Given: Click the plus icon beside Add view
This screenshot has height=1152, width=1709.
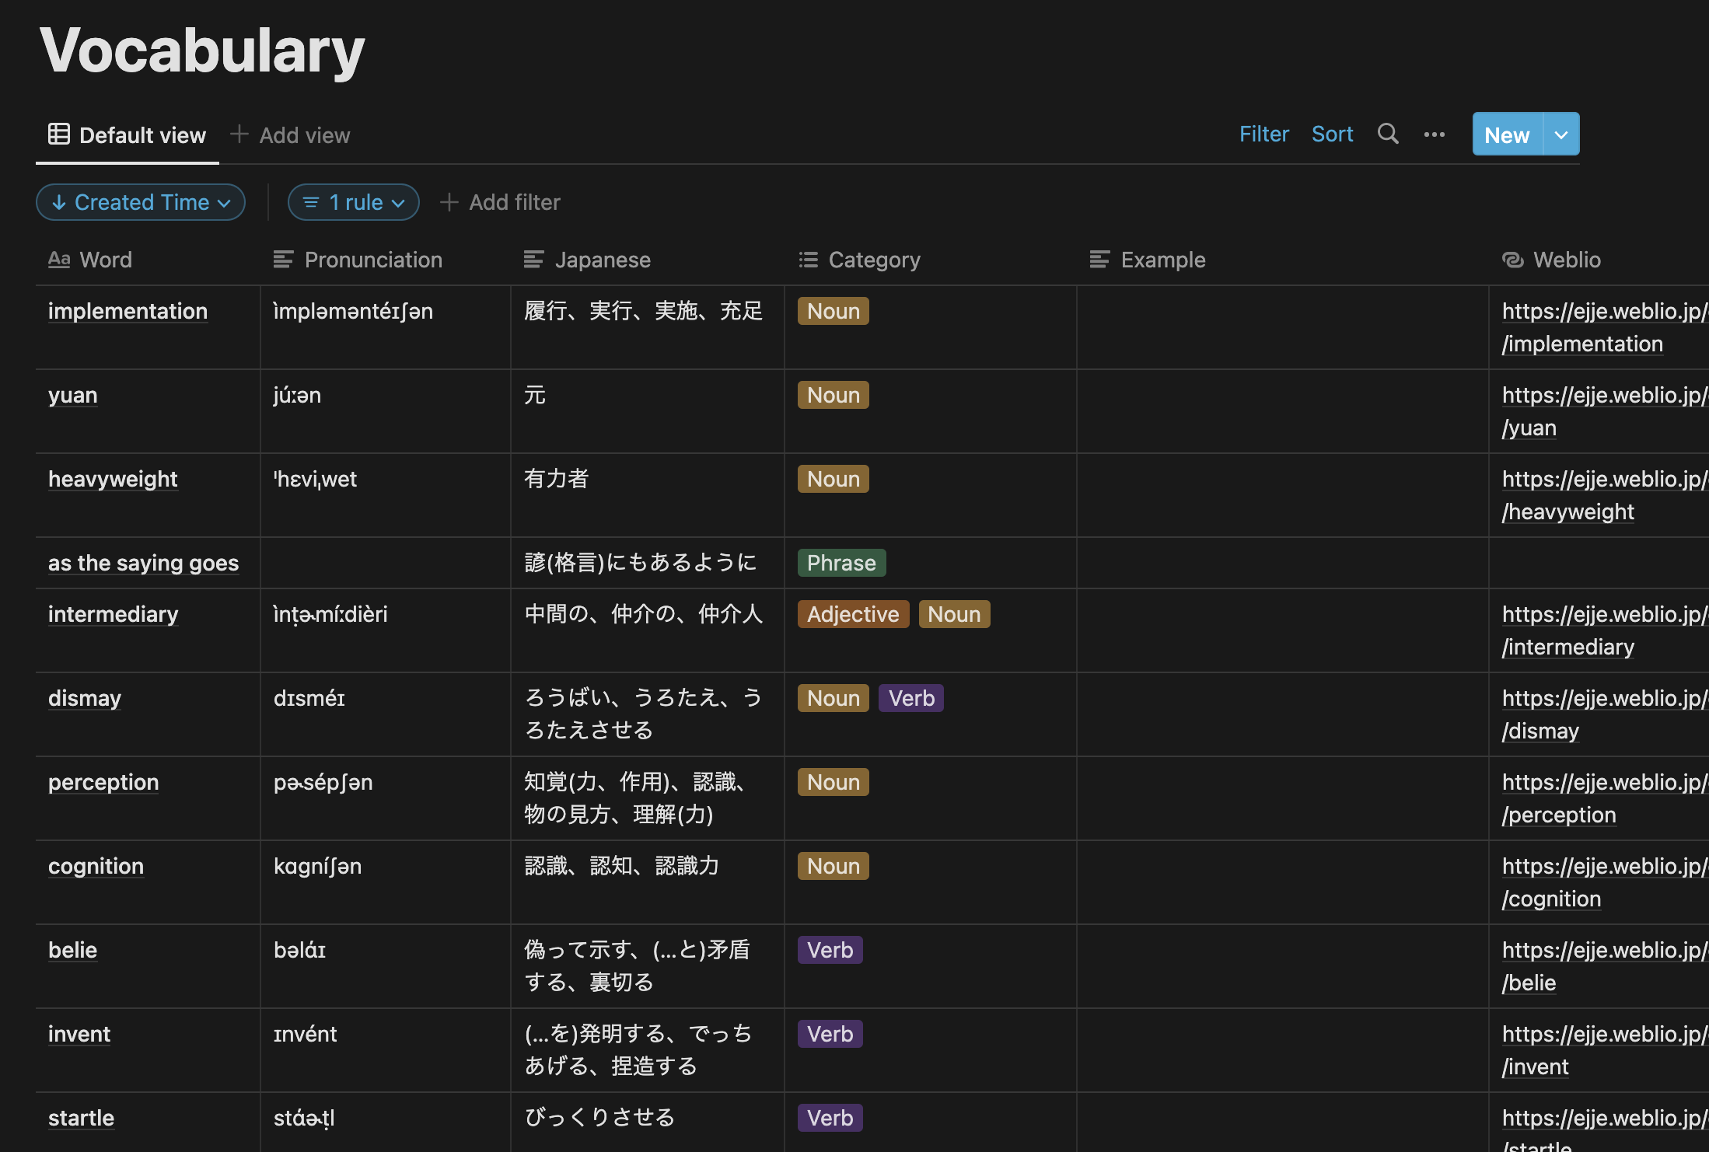Looking at the screenshot, I should (239, 134).
